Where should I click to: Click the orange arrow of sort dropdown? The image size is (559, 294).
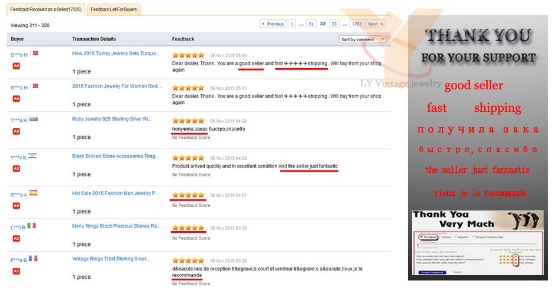[x=384, y=39]
